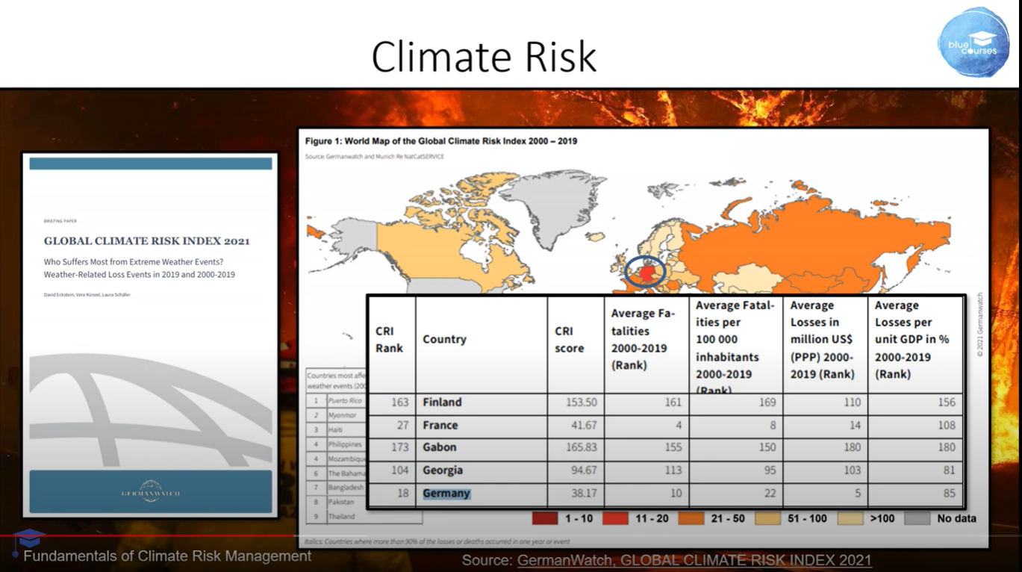Select the Finland row country name

click(442, 402)
